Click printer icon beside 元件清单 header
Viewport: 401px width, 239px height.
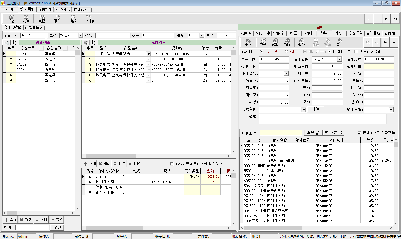click(x=86, y=42)
